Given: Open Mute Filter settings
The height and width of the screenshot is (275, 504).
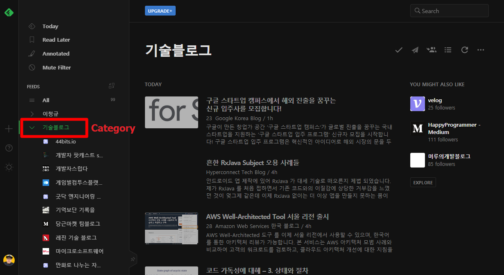Looking at the screenshot, I should (x=57, y=67).
